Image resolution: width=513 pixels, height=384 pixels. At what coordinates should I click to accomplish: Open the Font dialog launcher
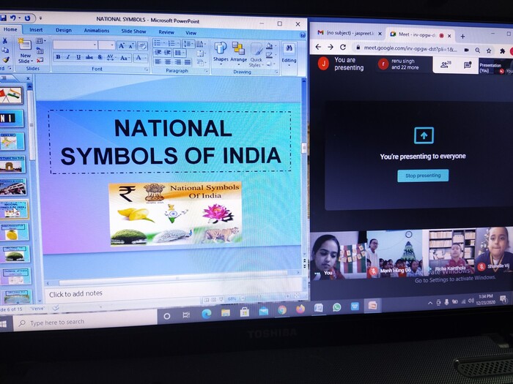tap(146, 69)
